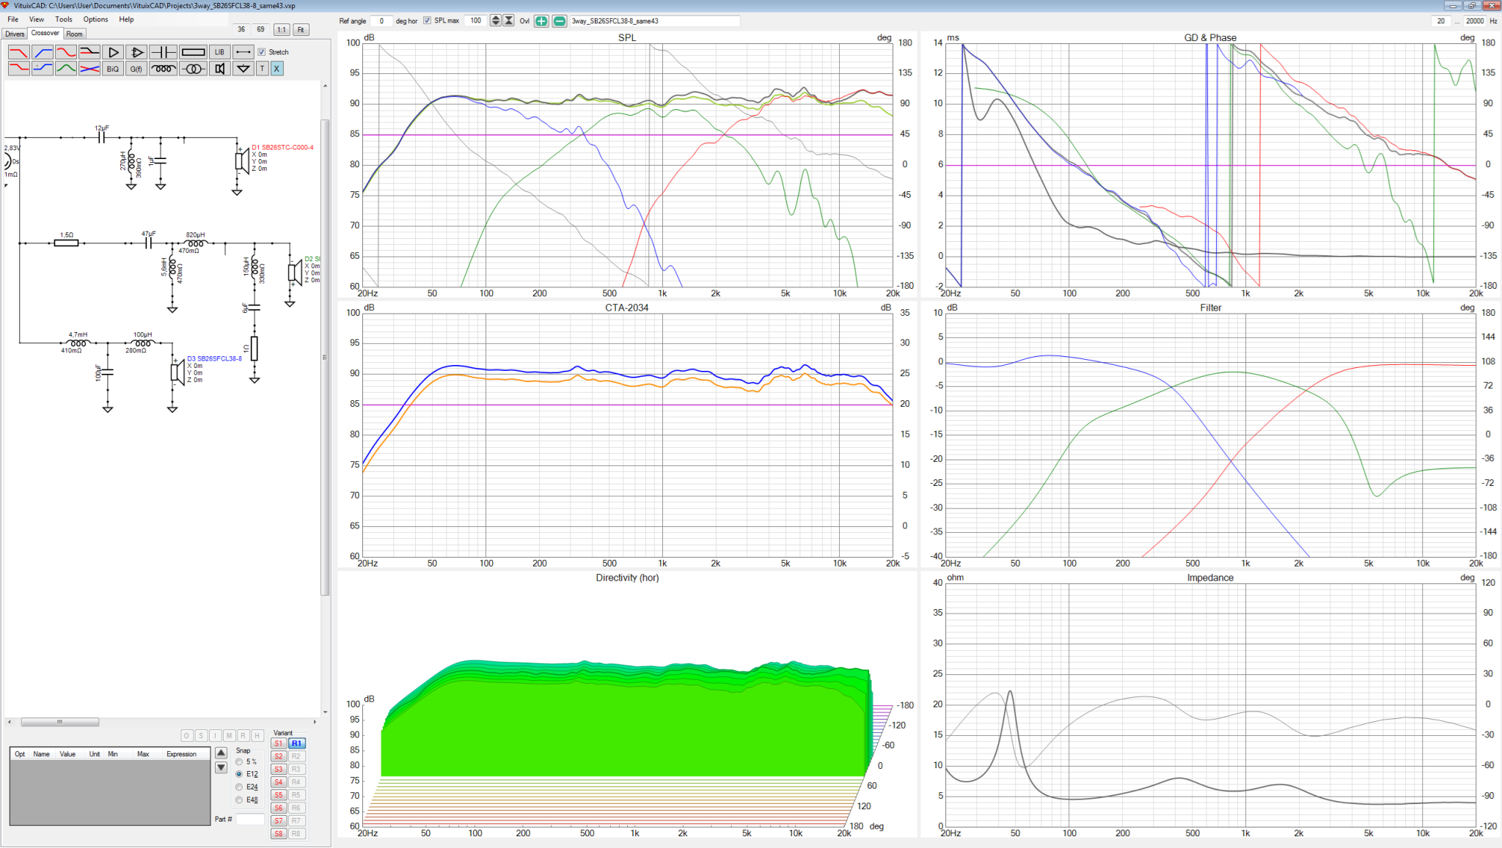Toggle the O optimizer button
Viewport: 1502px width, 848px height.
(x=186, y=735)
